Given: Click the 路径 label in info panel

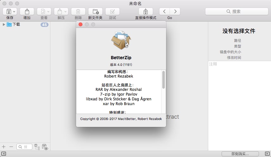Looking at the screenshot, I should click(x=237, y=41).
